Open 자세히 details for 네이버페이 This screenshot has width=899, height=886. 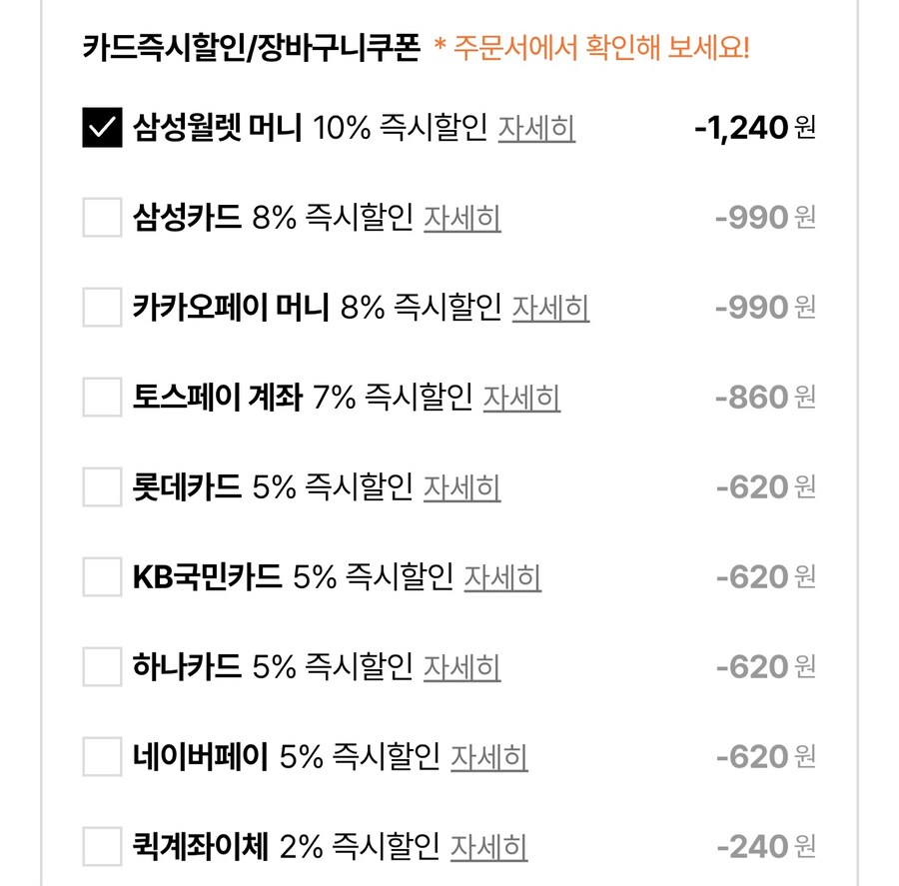pos(489,758)
